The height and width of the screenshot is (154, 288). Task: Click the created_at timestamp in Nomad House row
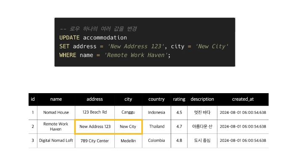243,112
